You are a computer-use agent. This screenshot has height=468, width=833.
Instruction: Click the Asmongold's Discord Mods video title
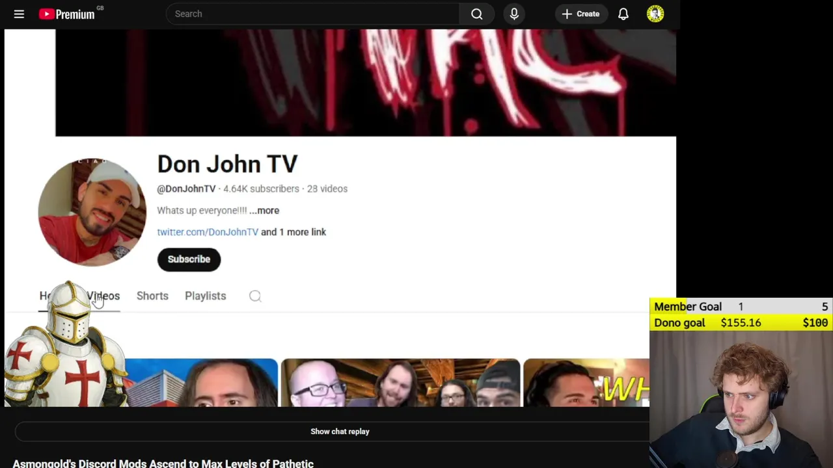pos(163,463)
